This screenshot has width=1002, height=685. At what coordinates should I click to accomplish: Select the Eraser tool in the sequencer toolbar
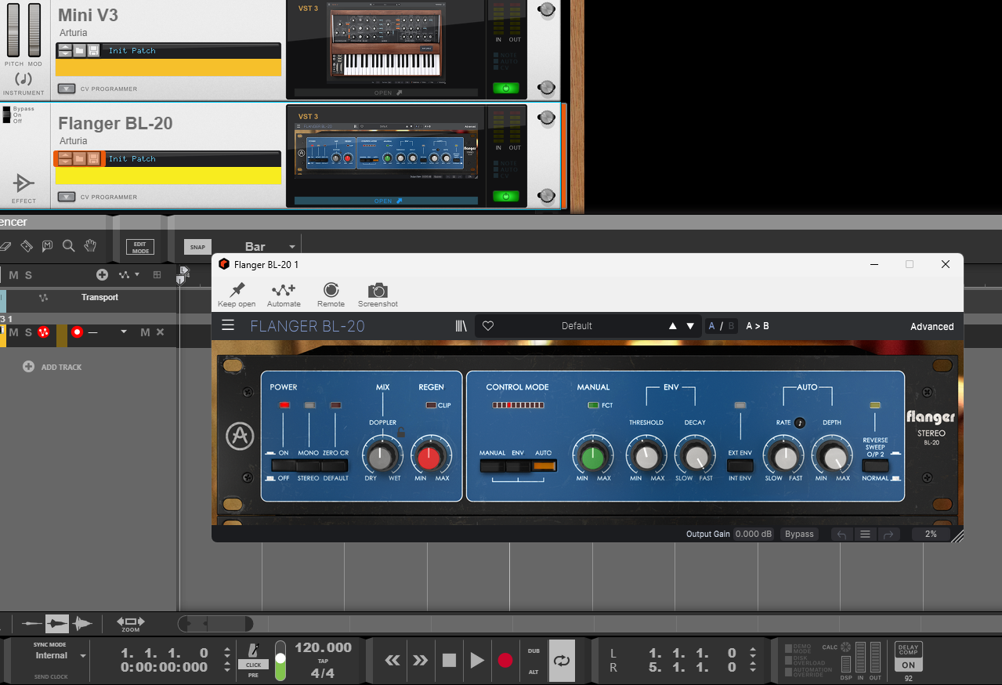5,245
